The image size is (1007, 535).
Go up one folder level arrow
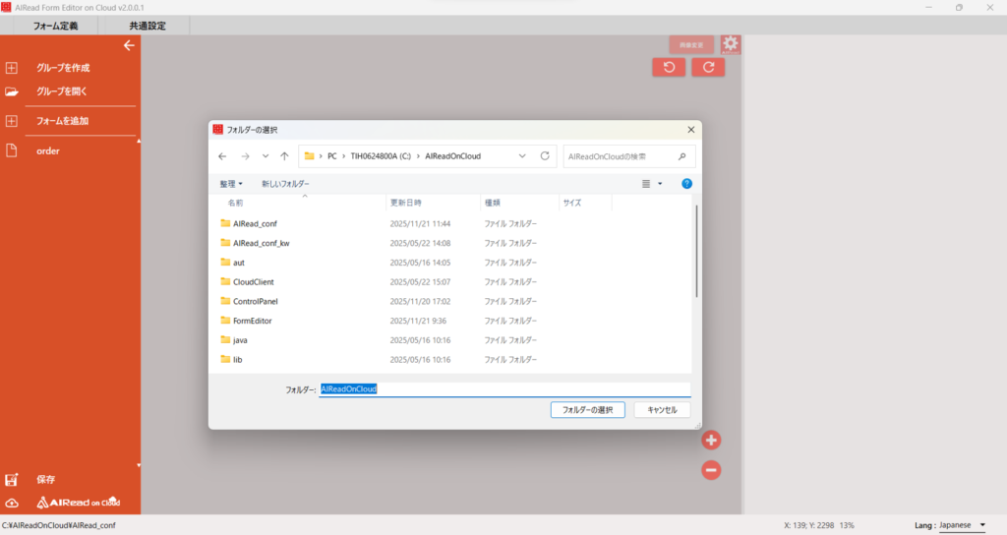284,155
